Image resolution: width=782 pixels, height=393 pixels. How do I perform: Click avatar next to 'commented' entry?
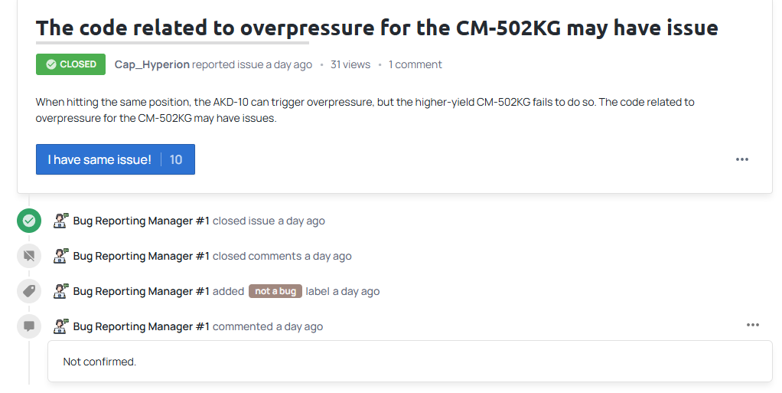click(61, 326)
